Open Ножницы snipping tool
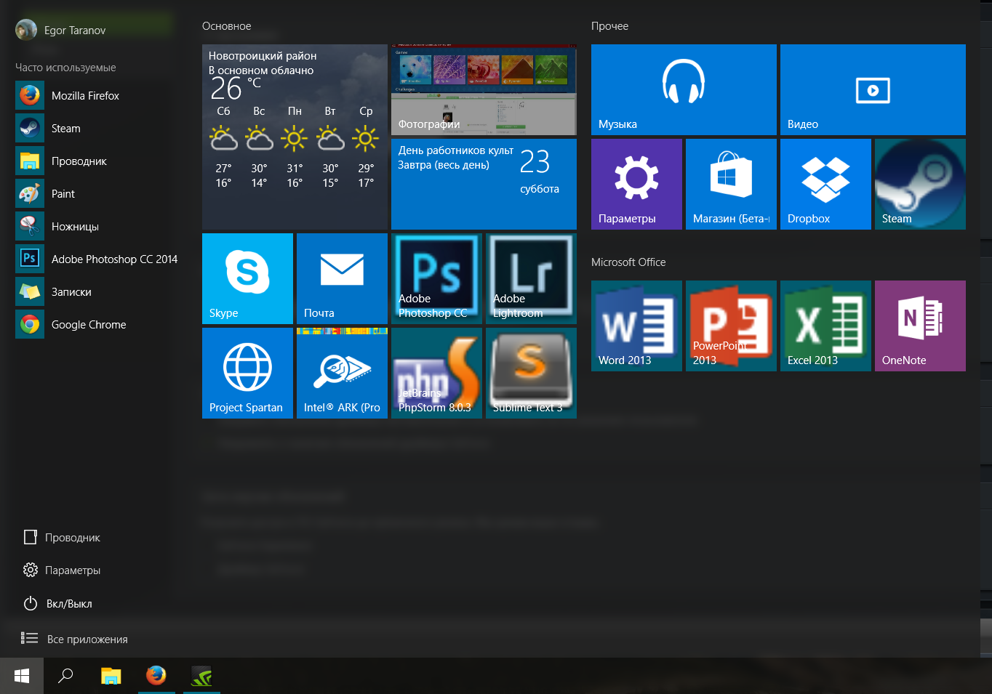992x694 pixels. (x=95, y=227)
